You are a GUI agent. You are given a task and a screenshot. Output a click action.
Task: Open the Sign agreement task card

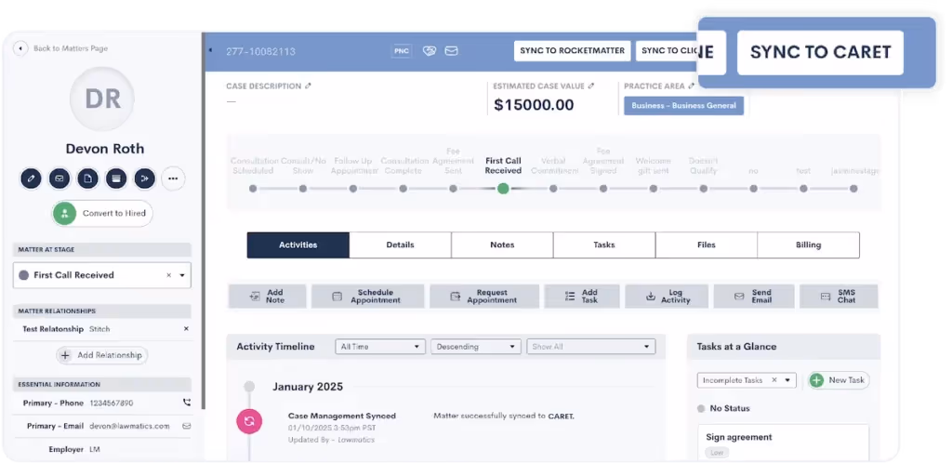tap(783, 443)
